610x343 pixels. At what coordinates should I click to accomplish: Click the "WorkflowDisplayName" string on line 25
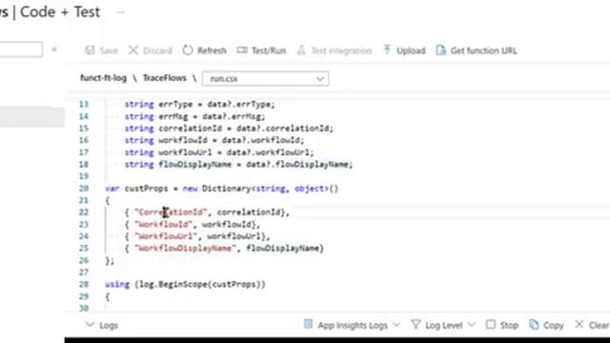pos(185,248)
